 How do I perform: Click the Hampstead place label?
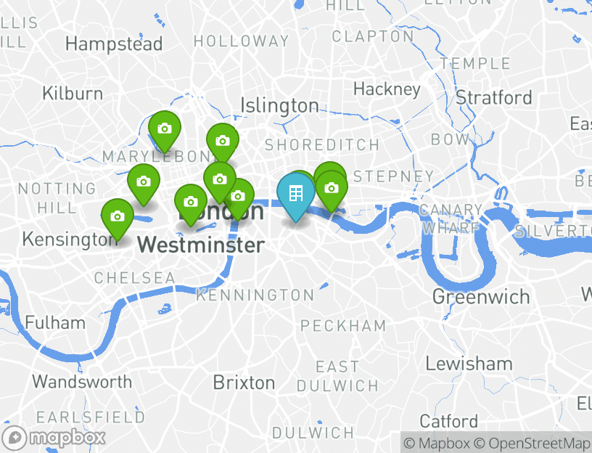[x=114, y=44]
